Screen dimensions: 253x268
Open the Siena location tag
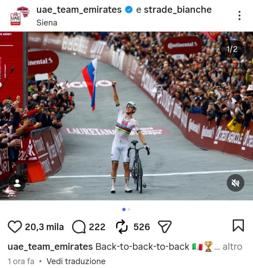tap(47, 23)
